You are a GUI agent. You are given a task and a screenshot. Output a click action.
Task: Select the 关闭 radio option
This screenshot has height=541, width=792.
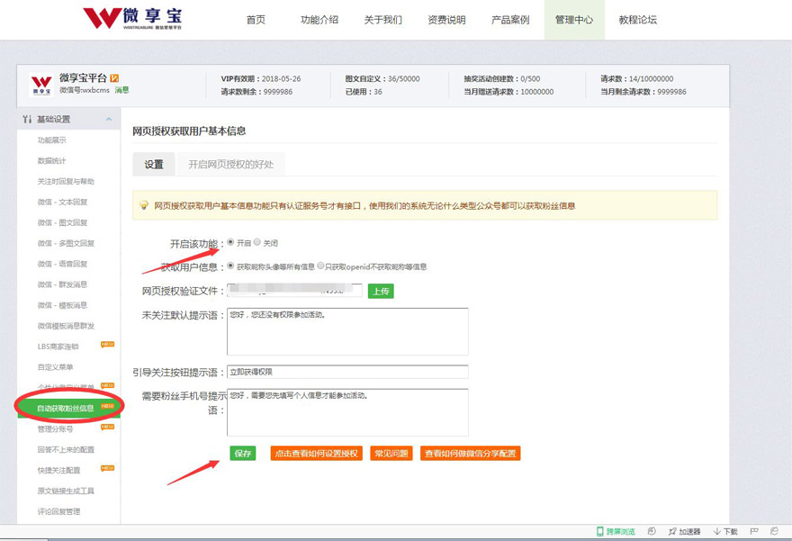[257, 242]
